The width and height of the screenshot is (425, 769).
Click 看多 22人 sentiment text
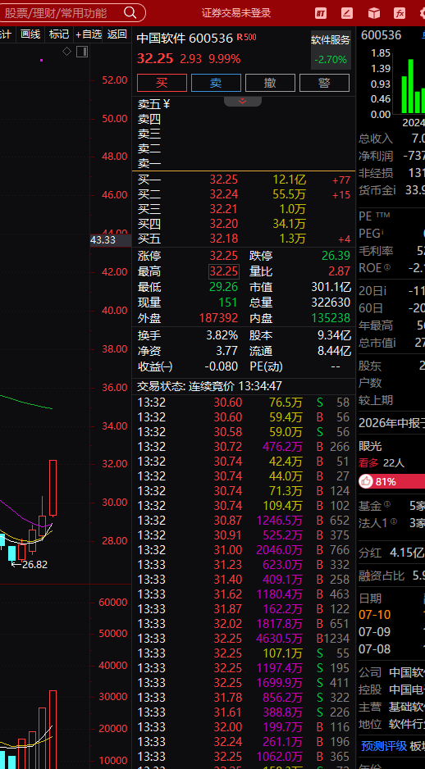382,462
